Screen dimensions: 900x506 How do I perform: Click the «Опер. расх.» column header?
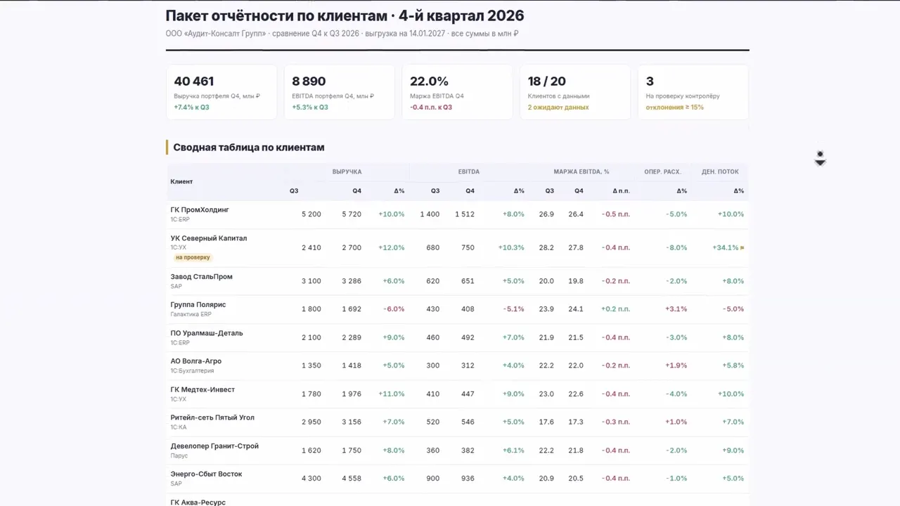pyautogui.click(x=662, y=171)
